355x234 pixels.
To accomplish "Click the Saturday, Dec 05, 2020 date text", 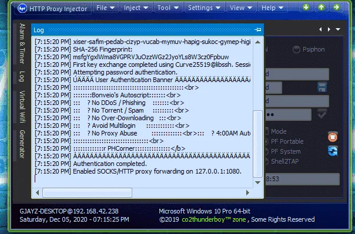I will 74,219.
